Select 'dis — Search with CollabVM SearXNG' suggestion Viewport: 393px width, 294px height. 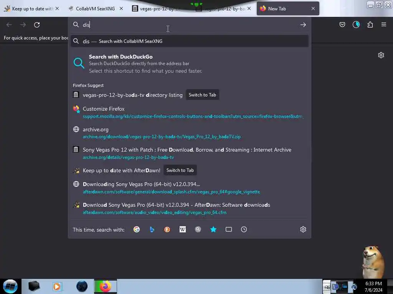click(x=190, y=41)
